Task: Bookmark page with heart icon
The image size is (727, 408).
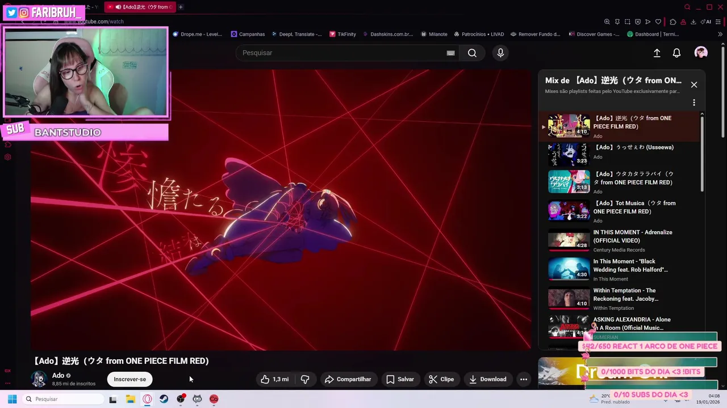Action: [x=658, y=22]
